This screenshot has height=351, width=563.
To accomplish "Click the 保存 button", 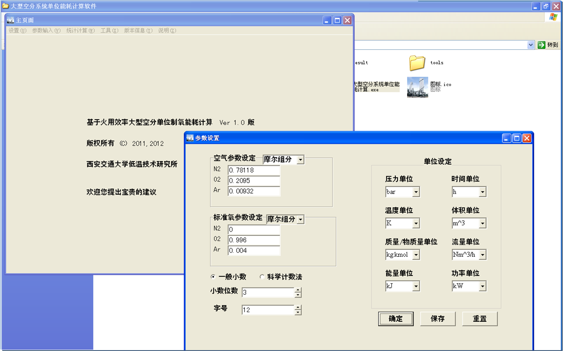I will click(x=438, y=319).
